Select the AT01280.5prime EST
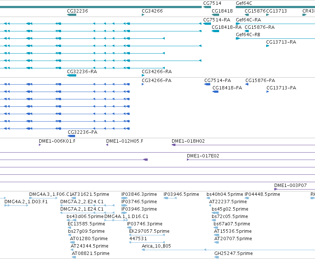The height and width of the screenshot is (259, 315). pyautogui.click(x=72, y=242)
